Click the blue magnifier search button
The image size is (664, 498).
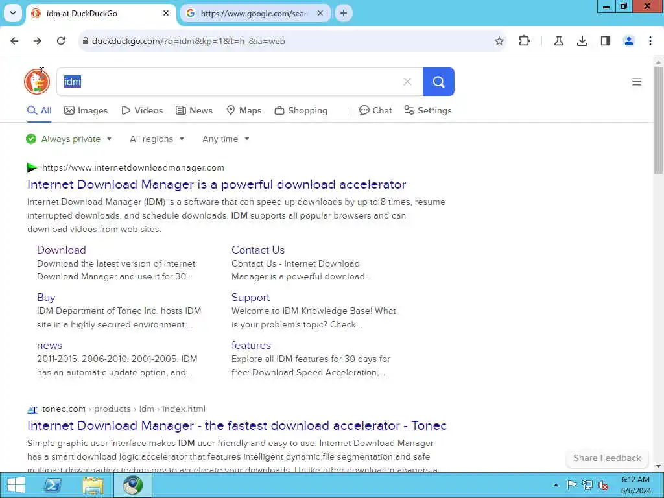[439, 82]
